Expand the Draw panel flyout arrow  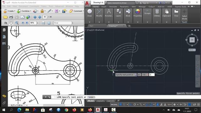pos(90,22)
